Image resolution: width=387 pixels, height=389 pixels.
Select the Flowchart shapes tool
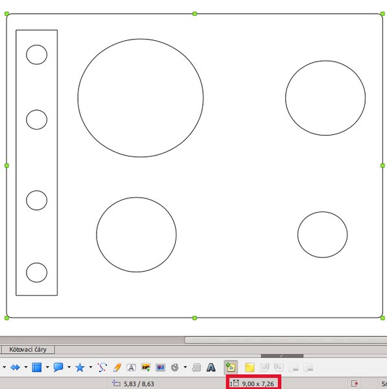coord(37,367)
